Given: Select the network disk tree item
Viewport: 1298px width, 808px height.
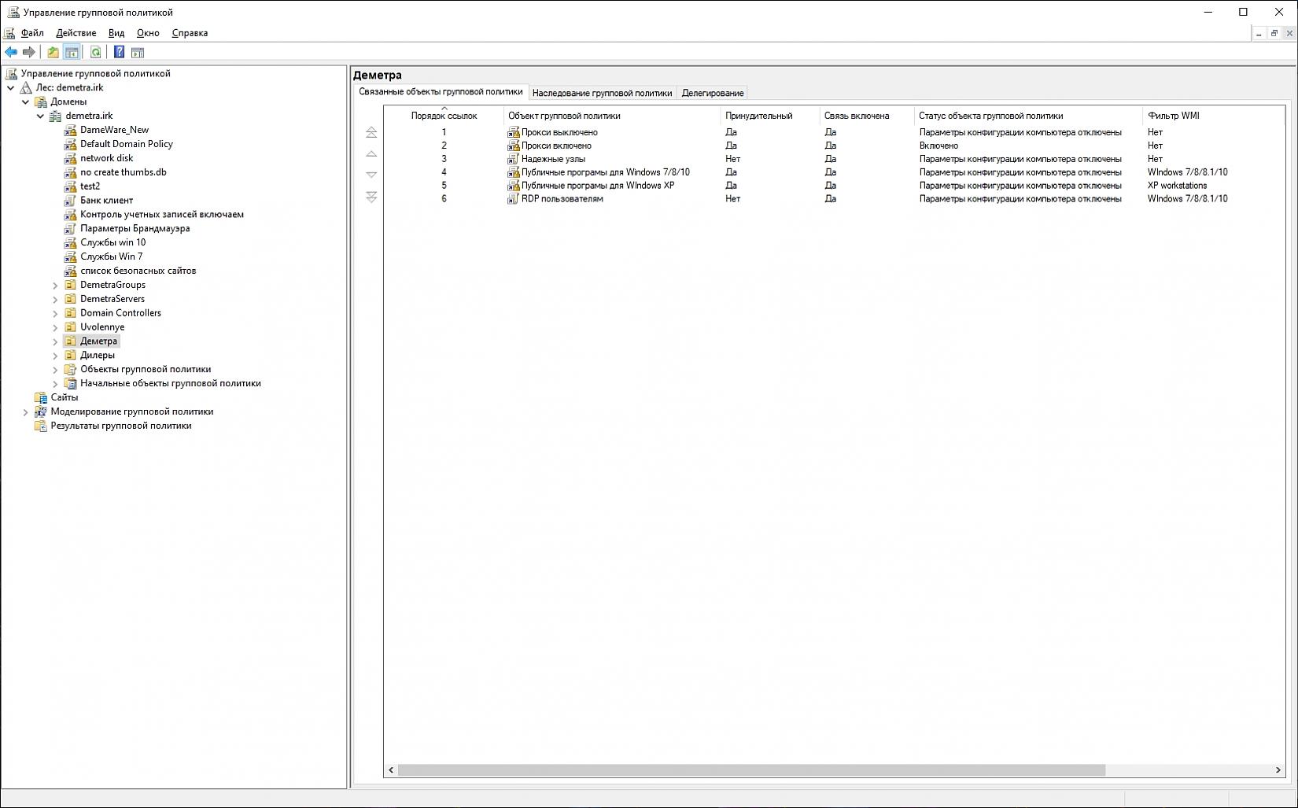Looking at the screenshot, I should (106, 158).
